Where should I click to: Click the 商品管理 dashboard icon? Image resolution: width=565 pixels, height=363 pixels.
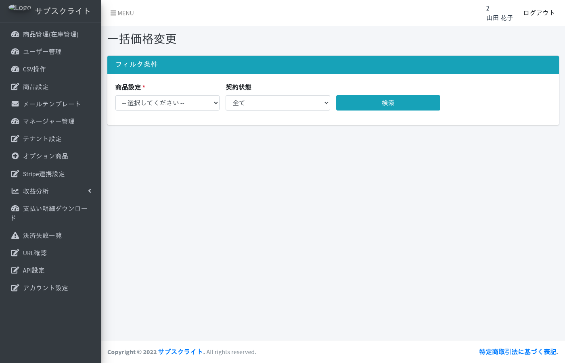(x=15, y=34)
